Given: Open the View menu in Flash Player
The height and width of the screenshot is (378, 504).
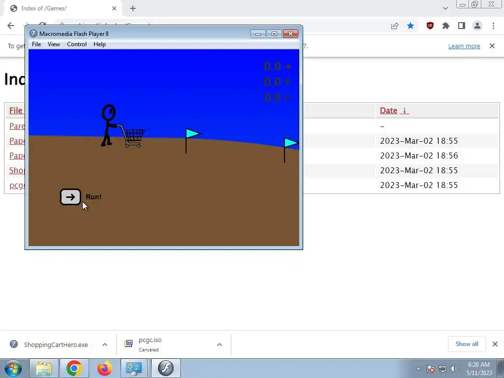Looking at the screenshot, I should pos(54,44).
